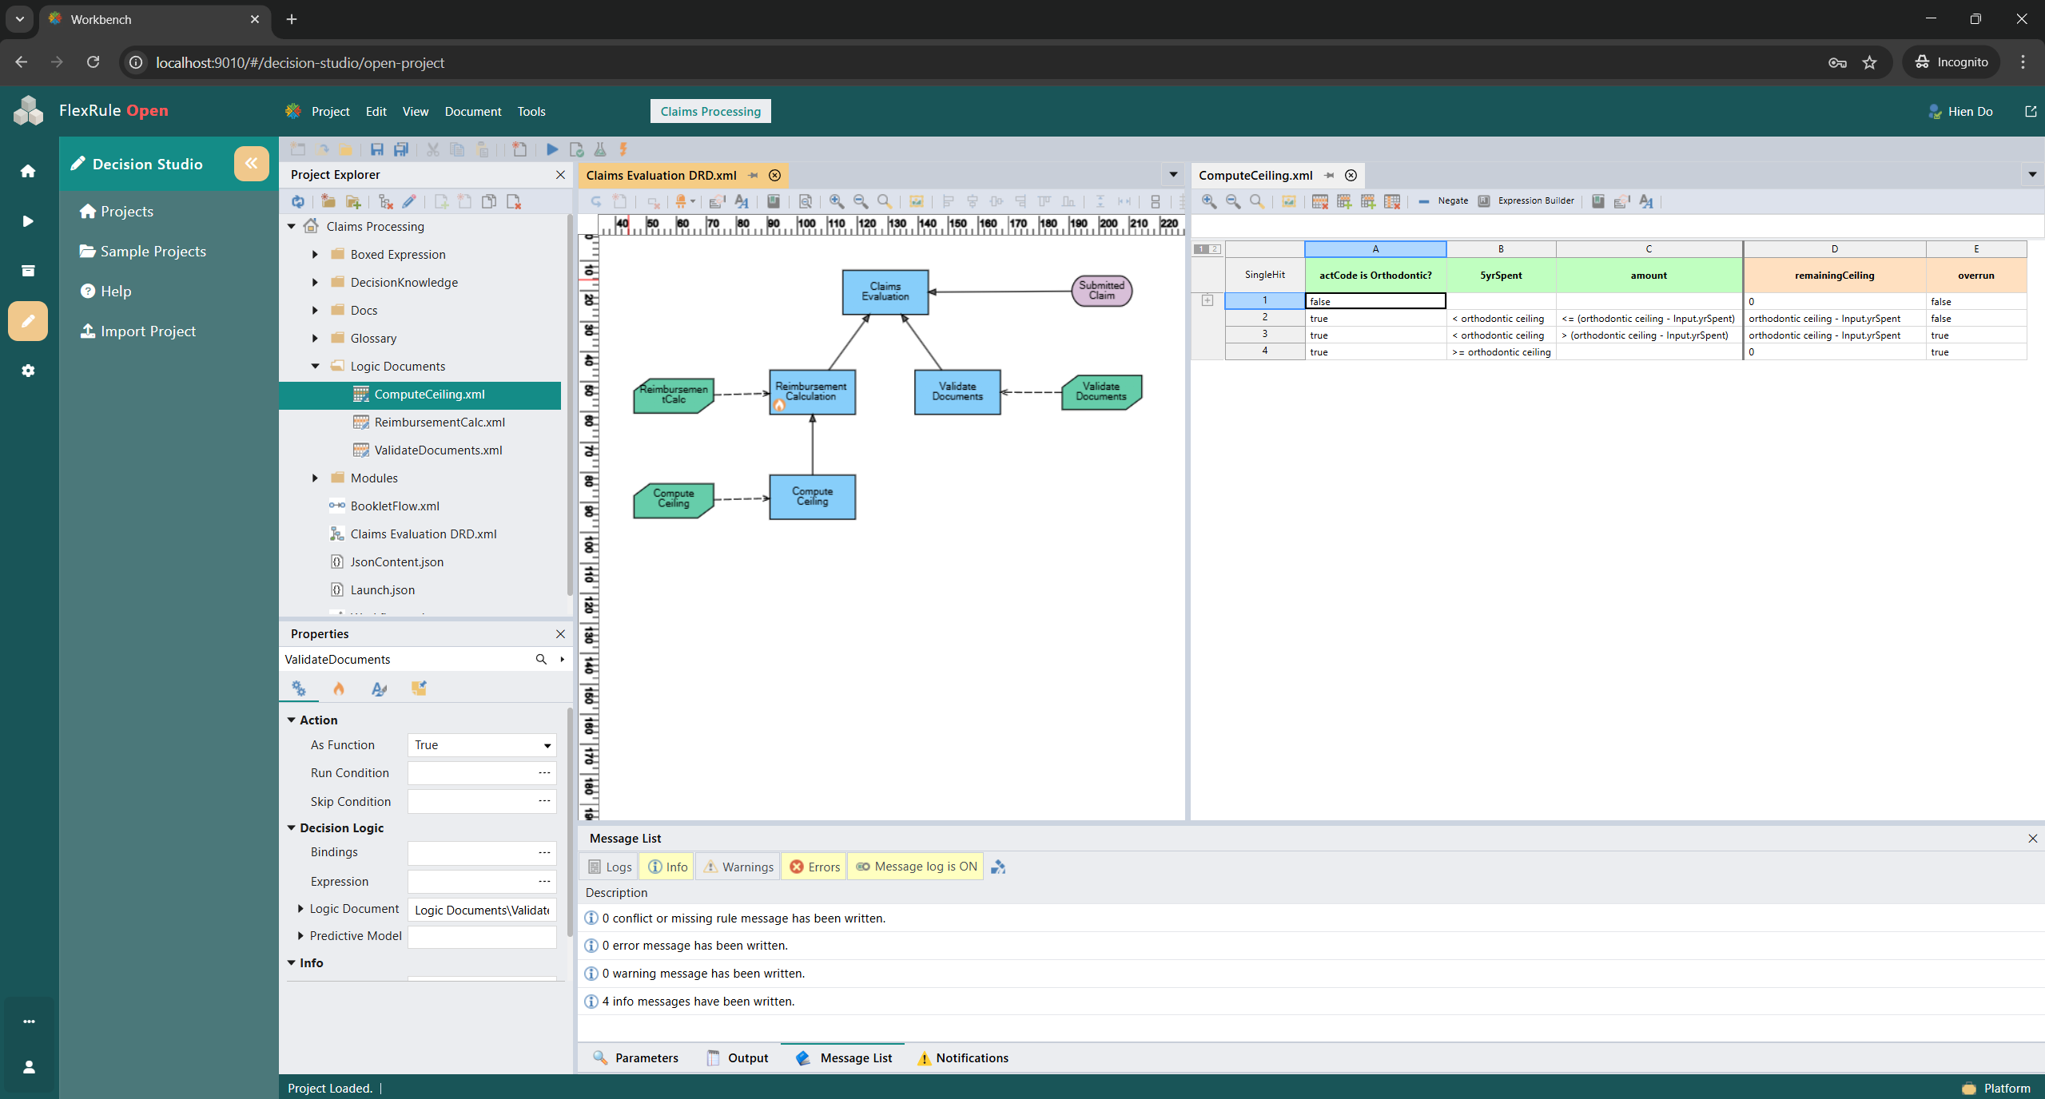The width and height of the screenshot is (2045, 1099).
Task: Click the Import Project link
Action: click(x=137, y=331)
